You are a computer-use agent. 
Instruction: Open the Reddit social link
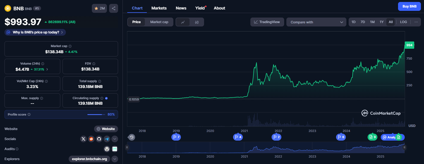pyautogui.click(x=91, y=139)
